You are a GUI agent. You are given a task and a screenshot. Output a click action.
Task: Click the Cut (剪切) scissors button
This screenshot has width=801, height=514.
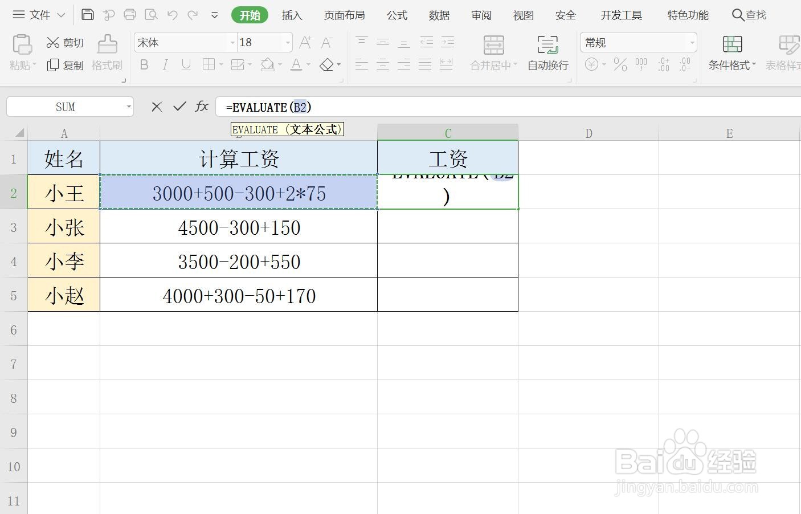65,43
